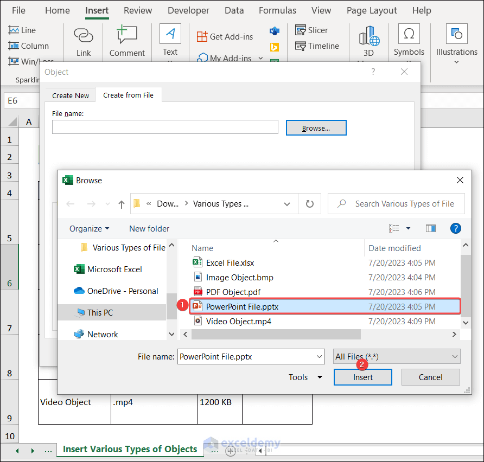Toggle the preview pane icon
The width and height of the screenshot is (484, 462).
coord(431,228)
